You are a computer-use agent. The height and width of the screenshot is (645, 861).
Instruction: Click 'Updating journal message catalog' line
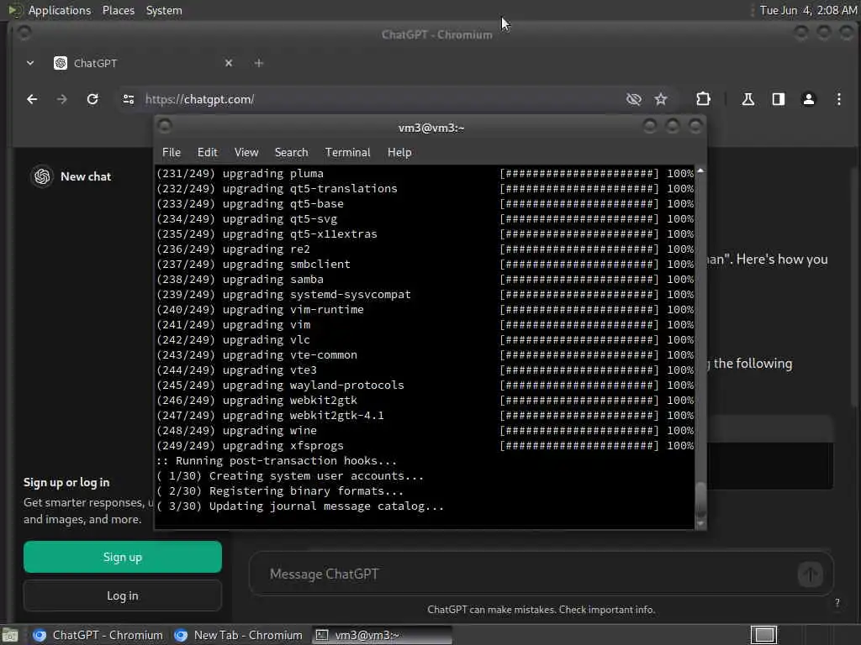pos(300,506)
